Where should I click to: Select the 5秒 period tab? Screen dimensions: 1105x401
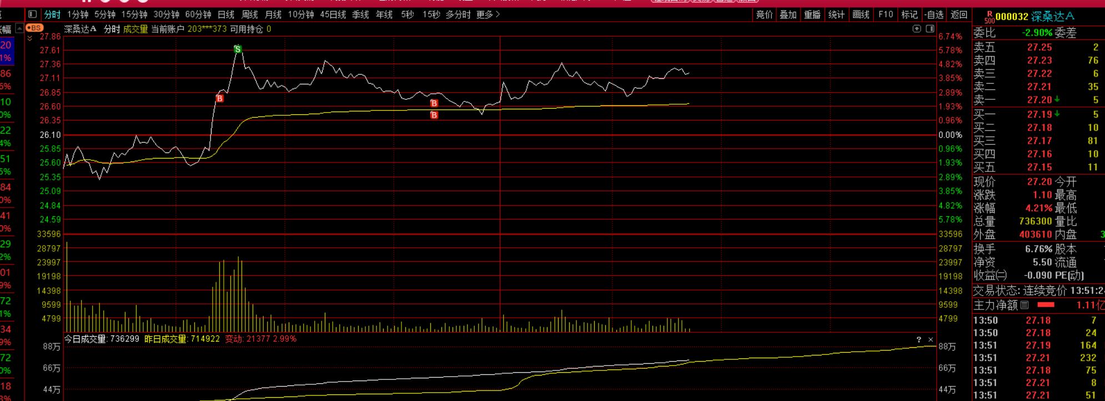point(408,14)
